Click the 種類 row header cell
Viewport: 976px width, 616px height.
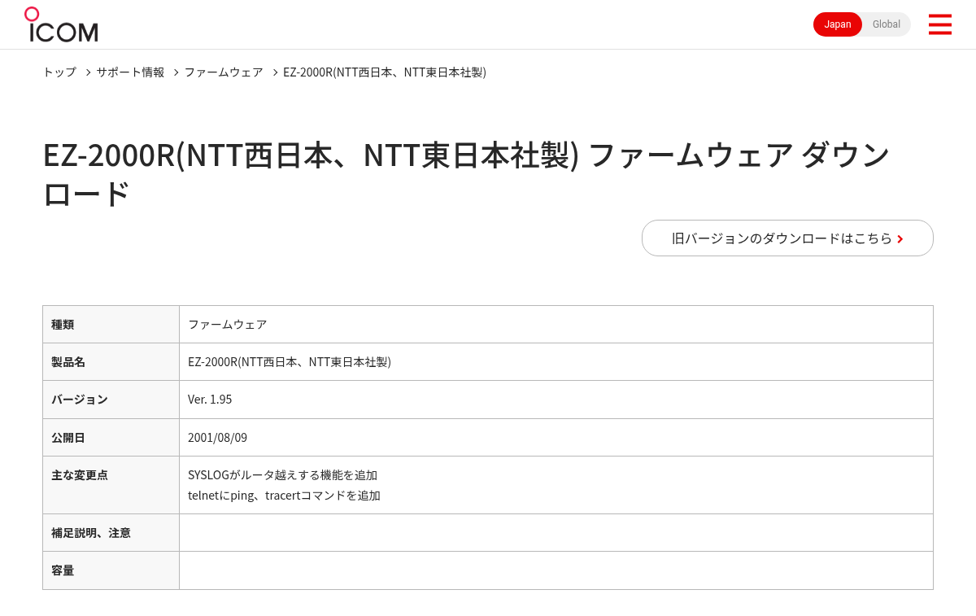pos(111,325)
